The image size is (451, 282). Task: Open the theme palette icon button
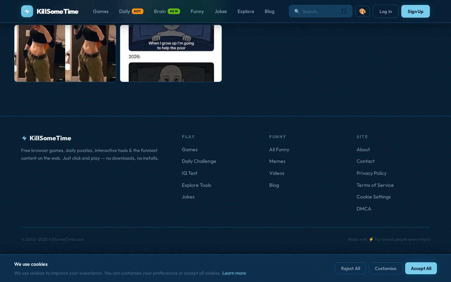(363, 11)
